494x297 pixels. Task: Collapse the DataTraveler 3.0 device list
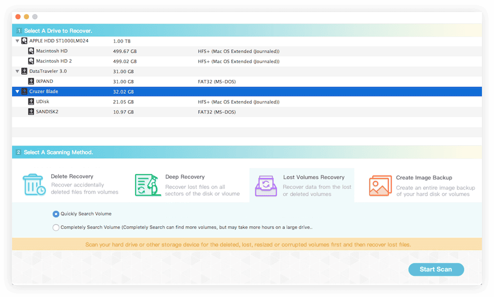(x=17, y=71)
